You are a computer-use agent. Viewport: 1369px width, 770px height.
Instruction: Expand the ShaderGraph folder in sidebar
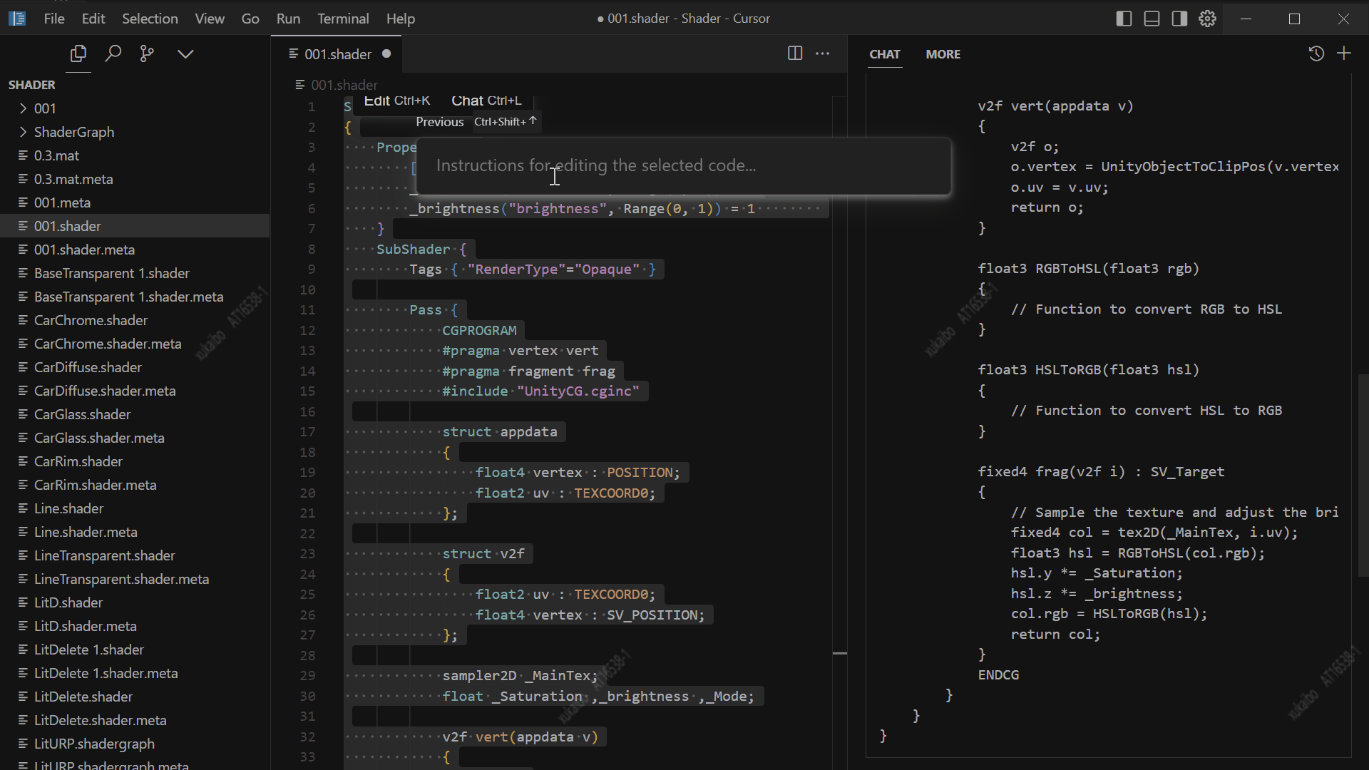[23, 132]
